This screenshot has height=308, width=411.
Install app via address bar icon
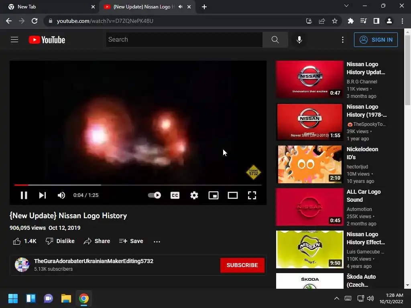309,21
